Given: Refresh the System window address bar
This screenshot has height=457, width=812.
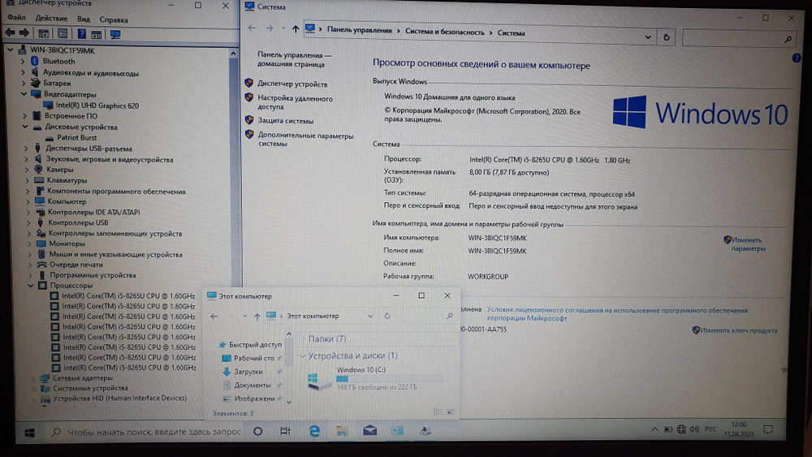Looking at the screenshot, I should (x=667, y=37).
